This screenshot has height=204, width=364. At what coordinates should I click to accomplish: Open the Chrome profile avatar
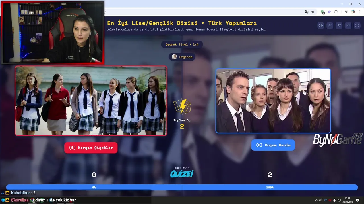[353, 12]
